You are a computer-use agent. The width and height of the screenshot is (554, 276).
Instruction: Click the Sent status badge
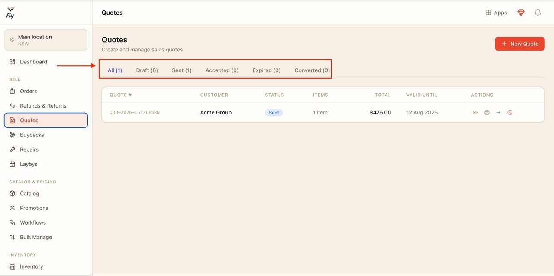(274, 112)
